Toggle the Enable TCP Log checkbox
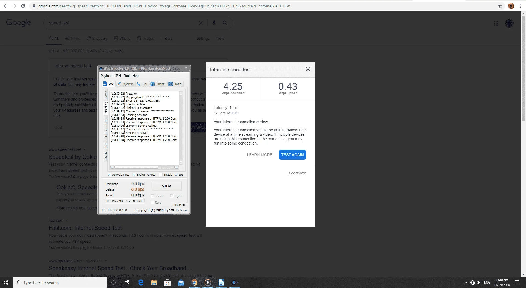The width and height of the screenshot is (526, 288). pyautogui.click(x=134, y=175)
